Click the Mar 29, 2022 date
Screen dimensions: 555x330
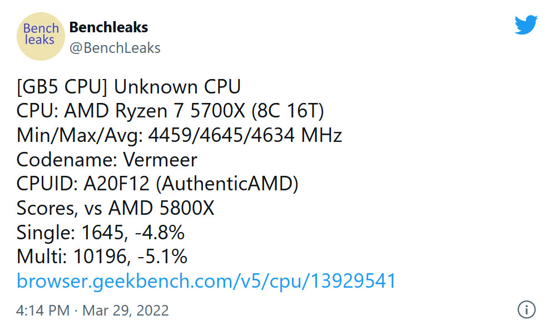126,311
